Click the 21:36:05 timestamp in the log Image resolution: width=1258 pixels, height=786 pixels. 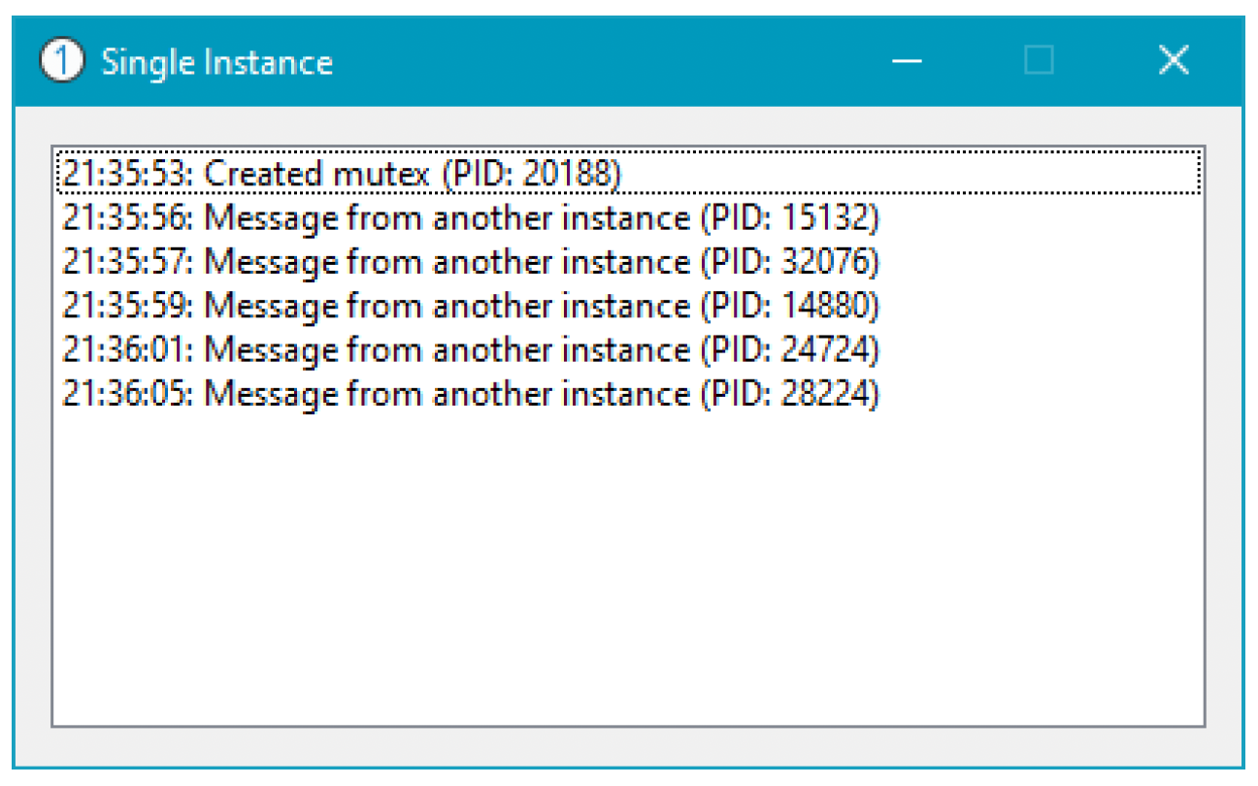[128, 394]
